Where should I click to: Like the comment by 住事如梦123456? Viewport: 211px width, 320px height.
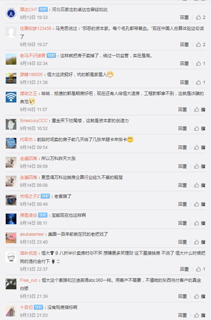point(200,45)
